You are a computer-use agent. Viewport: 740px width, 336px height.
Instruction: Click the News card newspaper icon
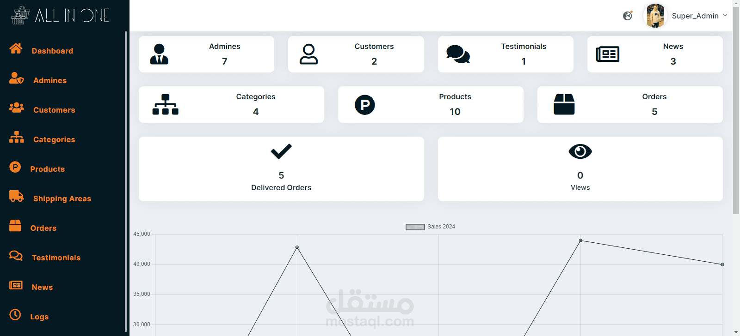click(608, 54)
